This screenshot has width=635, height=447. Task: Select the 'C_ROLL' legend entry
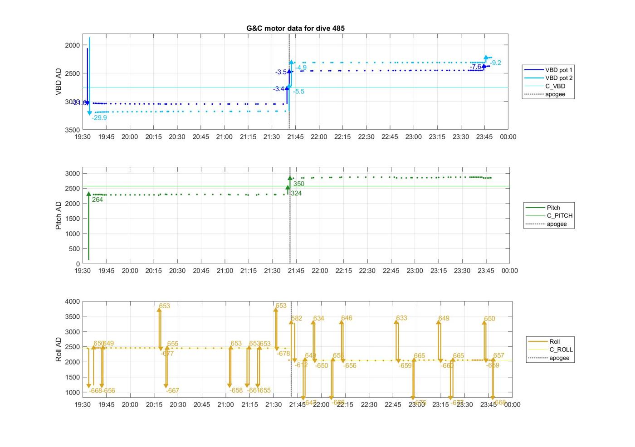click(551, 350)
